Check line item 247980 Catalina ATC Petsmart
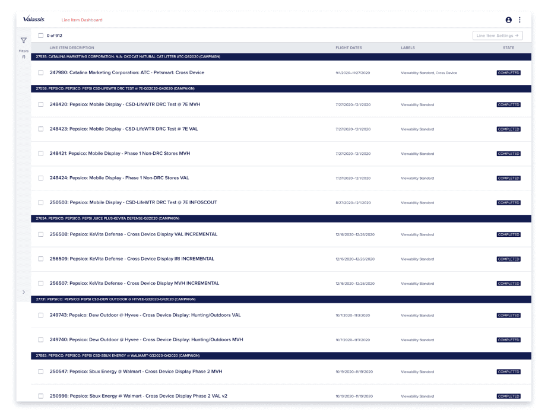The image size is (548, 416). click(41, 72)
